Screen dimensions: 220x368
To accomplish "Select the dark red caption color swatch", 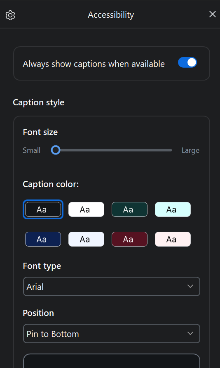I will coord(129,239).
